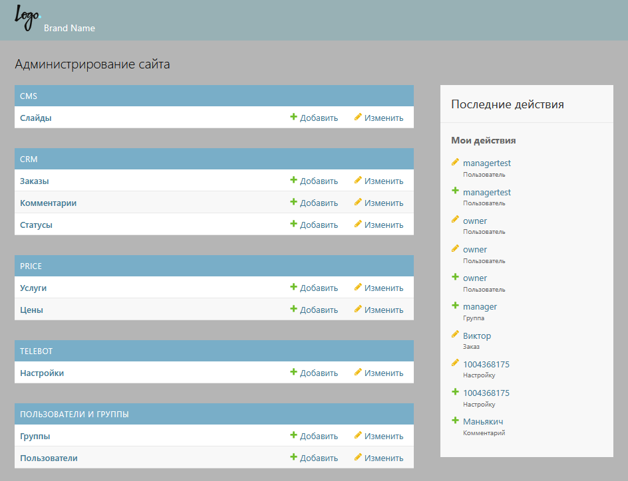This screenshot has height=481, width=628.
Task: Click the pencil icon next to Заказы
Action: [x=358, y=180]
